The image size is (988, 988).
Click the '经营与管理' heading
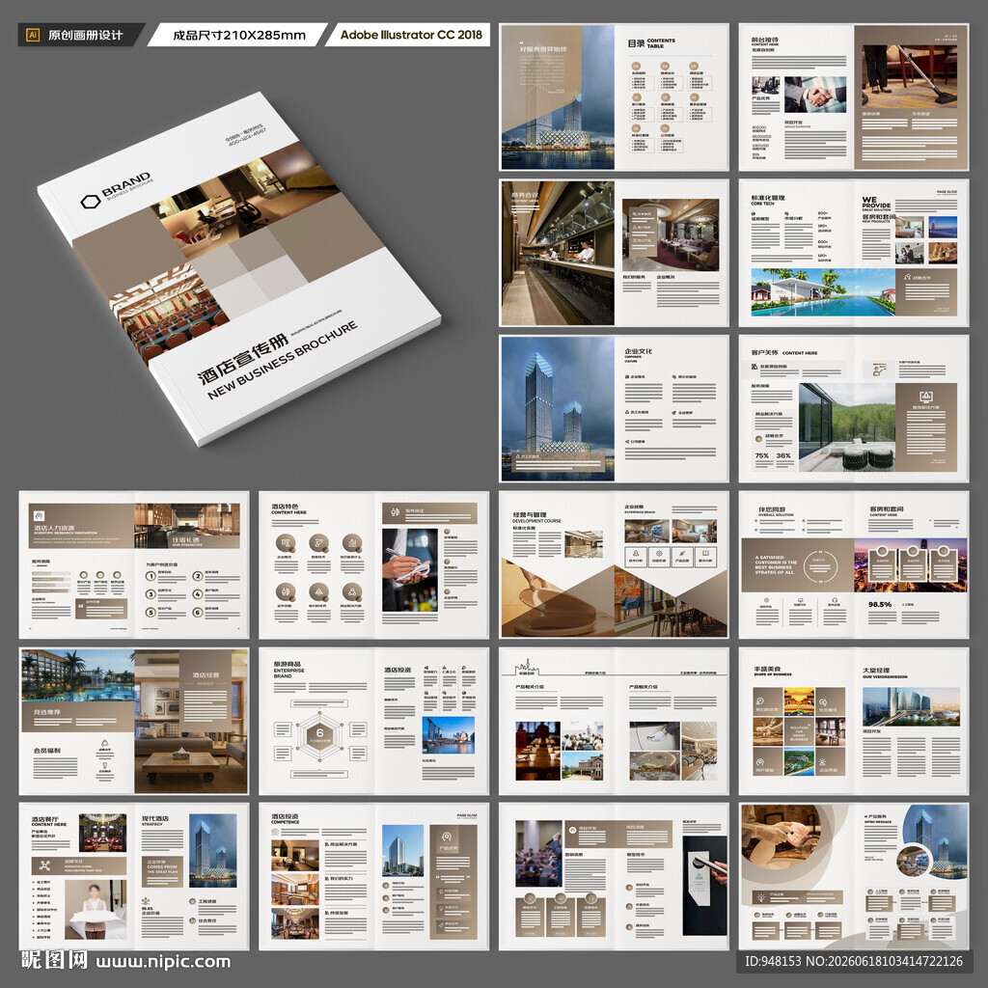(530, 514)
